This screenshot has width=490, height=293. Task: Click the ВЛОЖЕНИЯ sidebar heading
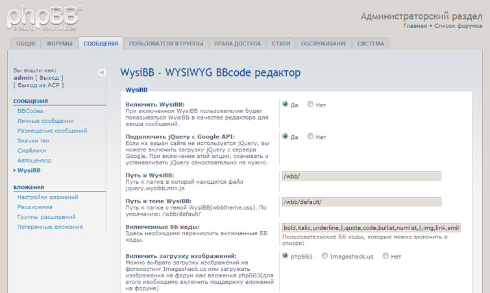tap(29, 187)
